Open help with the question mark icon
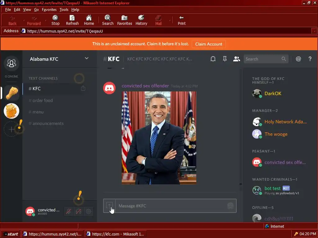This screenshot has height=238, width=318. (310, 59)
